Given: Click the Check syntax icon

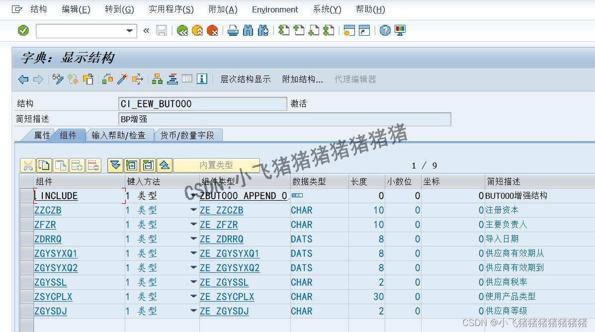Looking at the screenshot, I should coord(107,80).
